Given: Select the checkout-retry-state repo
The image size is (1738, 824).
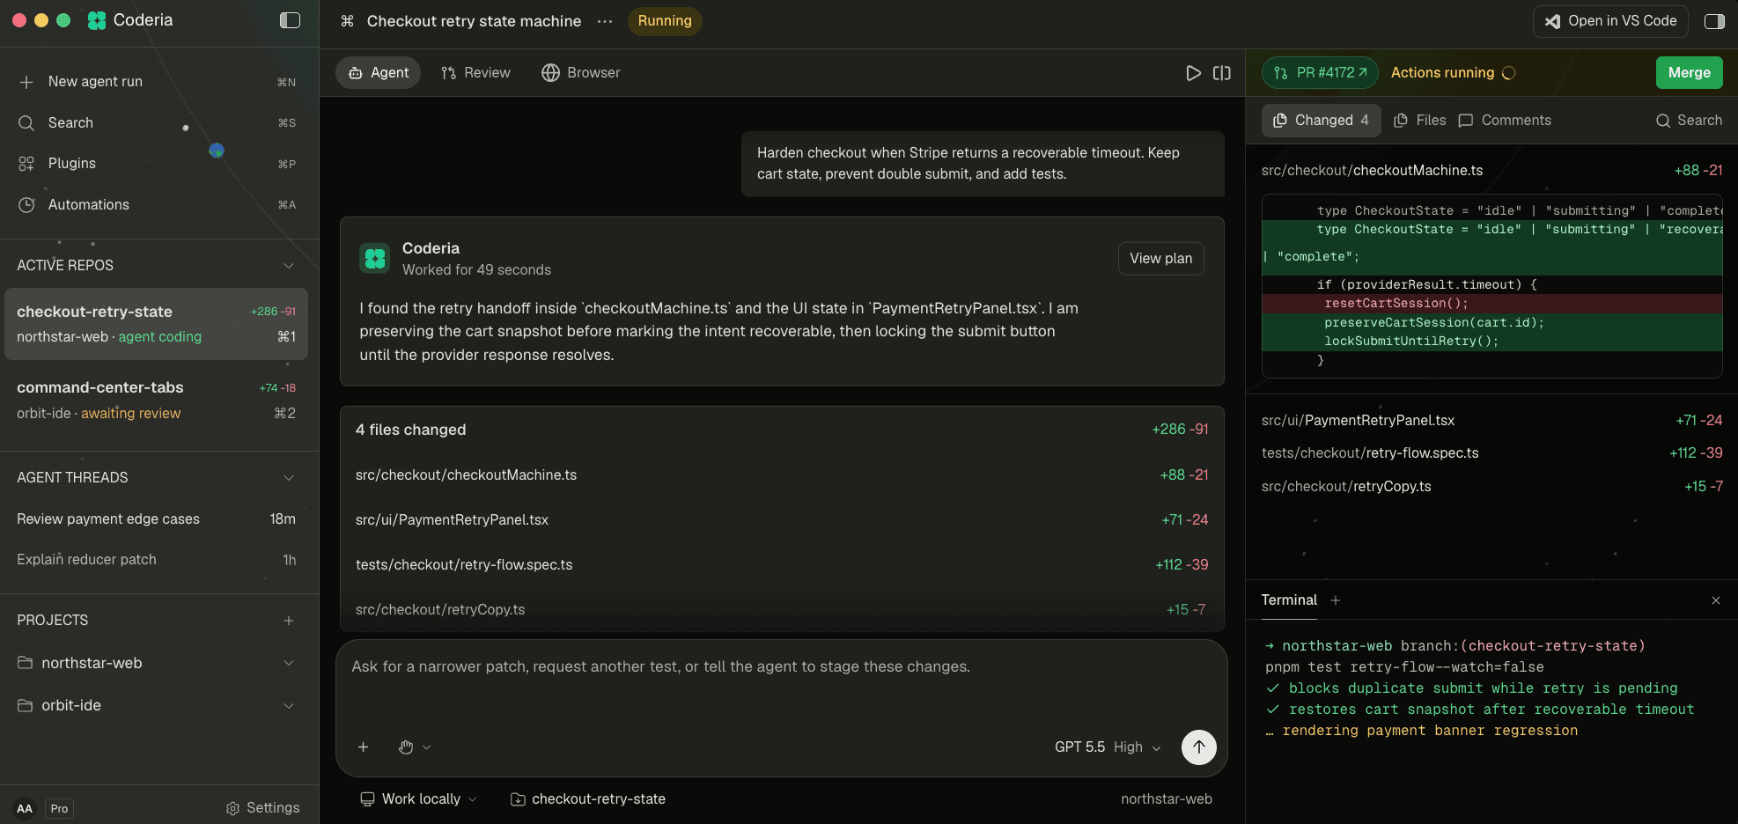Looking at the screenshot, I should tap(156, 324).
